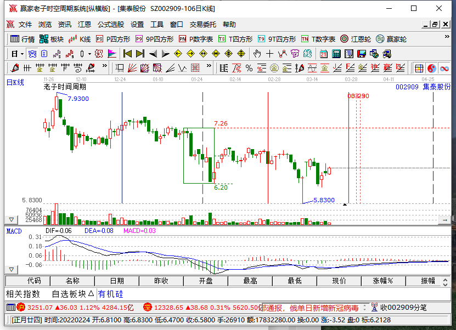Click the red zigzag line tool
The image size is (456, 330).
282,54
